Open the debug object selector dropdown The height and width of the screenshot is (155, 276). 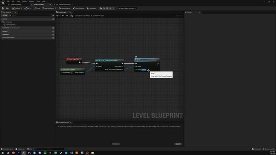point(127,8)
